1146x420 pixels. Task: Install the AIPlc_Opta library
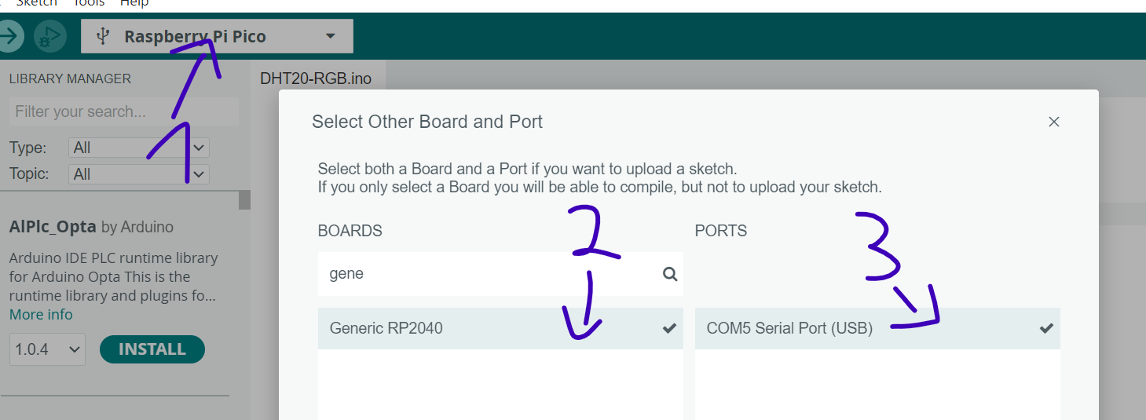152,349
